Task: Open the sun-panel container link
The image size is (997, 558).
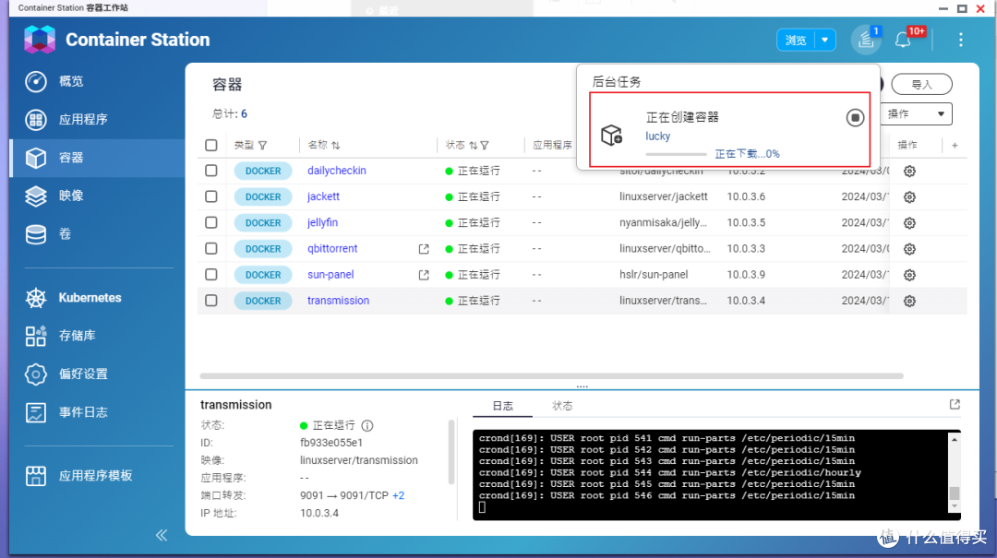Action: pyautogui.click(x=330, y=275)
